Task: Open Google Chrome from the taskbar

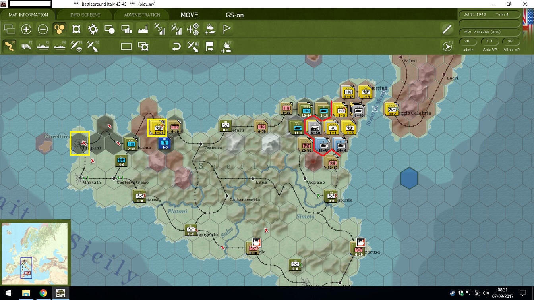Action: (x=43, y=293)
